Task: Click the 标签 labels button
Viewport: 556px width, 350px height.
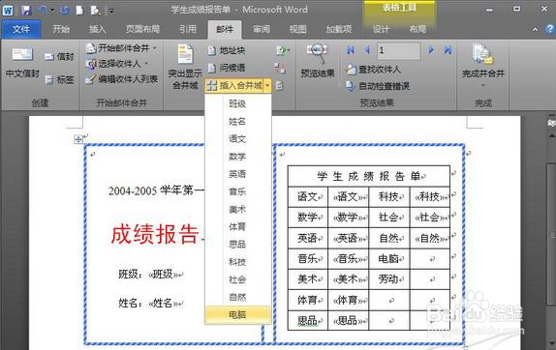Action: tap(59, 79)
